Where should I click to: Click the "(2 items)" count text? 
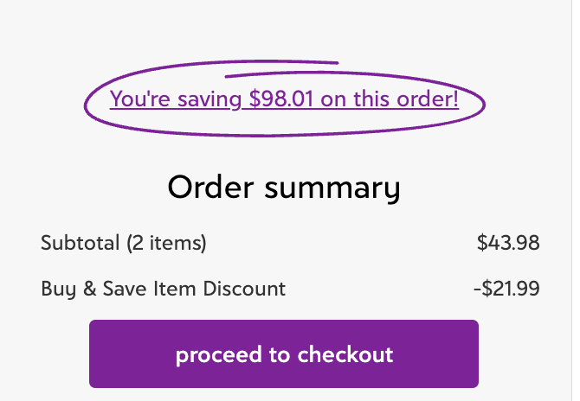pos(166,244)
